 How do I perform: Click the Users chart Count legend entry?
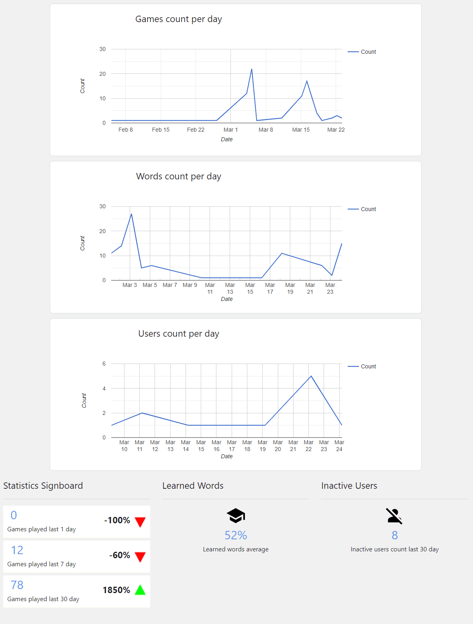click(x=362, y=366)
